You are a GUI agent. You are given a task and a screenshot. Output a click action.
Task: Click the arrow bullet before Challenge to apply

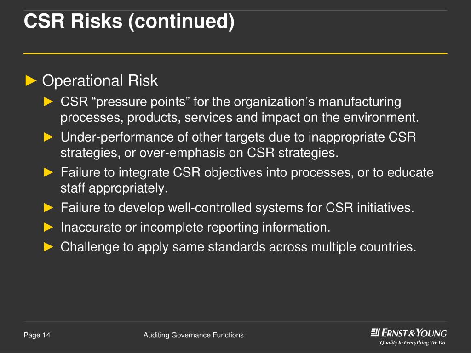(x=48, y=247)
